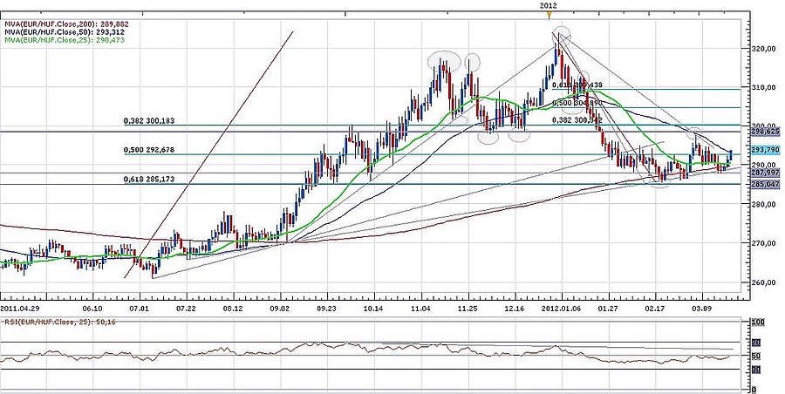Click the orange 2012 year marker arrow
This screenshot has width=785, height=394.
click(549, 14)
